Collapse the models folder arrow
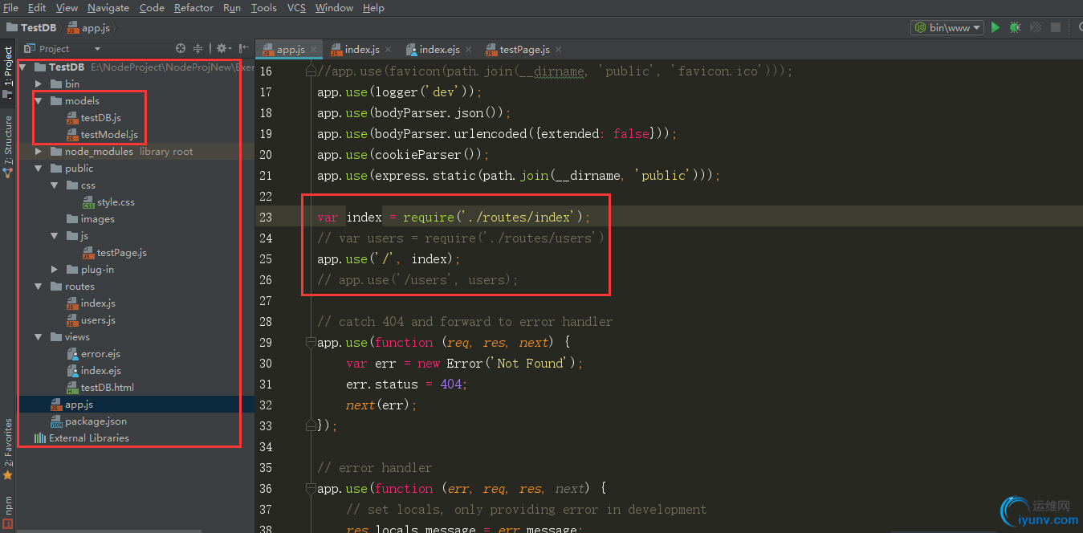The width and height of the screenshot is (1083, 533). tap(39, 100)
